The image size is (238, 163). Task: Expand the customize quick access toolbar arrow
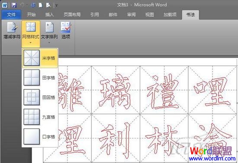(56, 6)
